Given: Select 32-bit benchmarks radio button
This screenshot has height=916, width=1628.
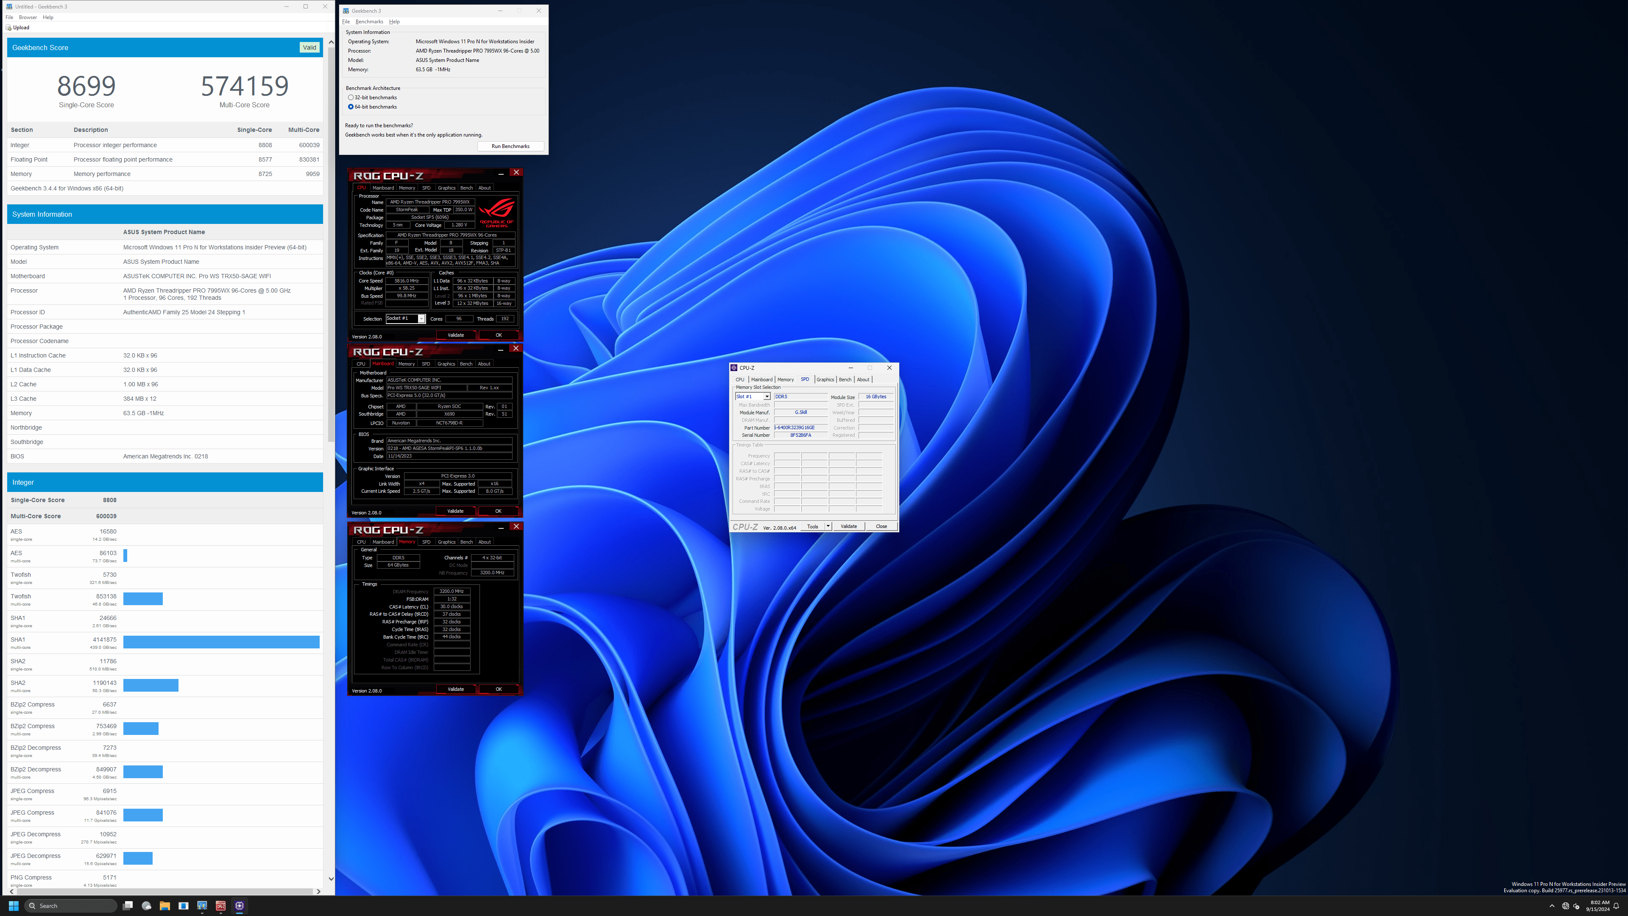Looking at the screenshot, I should point(351,98).
